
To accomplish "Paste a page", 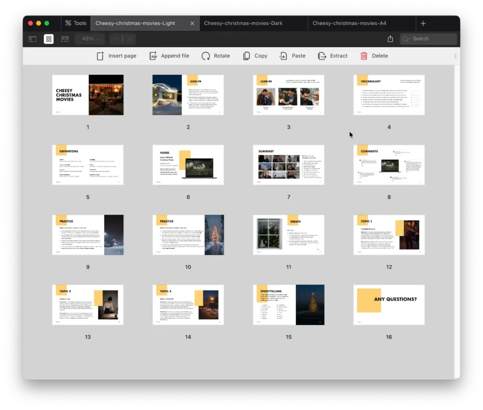I will pyautogui.click(x=292, y=56).
